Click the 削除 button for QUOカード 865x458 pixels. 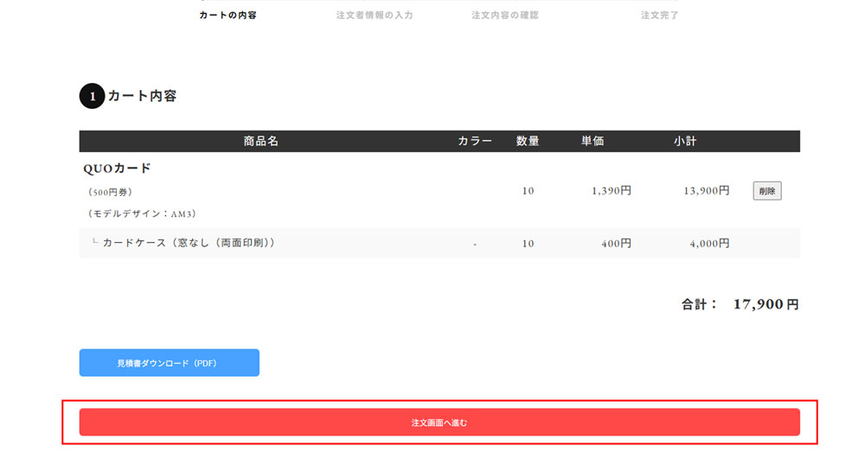point(766,191)
